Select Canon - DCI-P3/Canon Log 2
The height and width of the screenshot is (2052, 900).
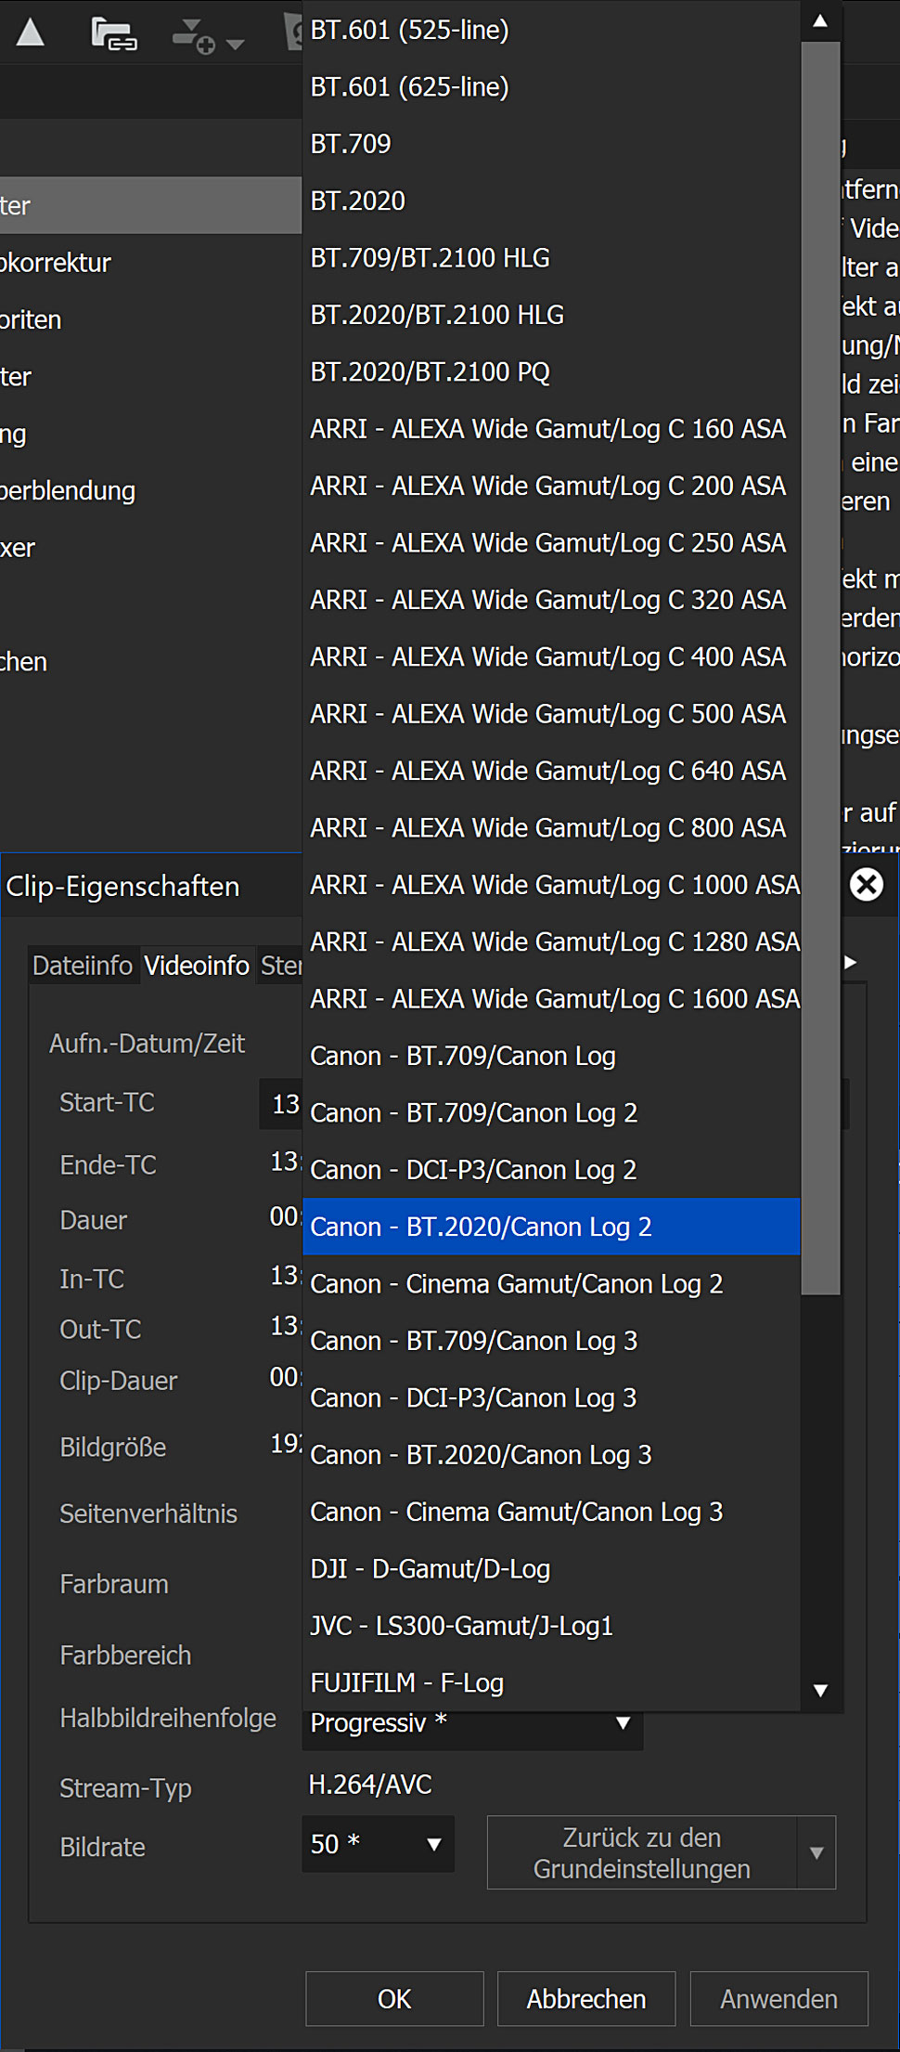pyautogui.click(x=551, y=1170)
